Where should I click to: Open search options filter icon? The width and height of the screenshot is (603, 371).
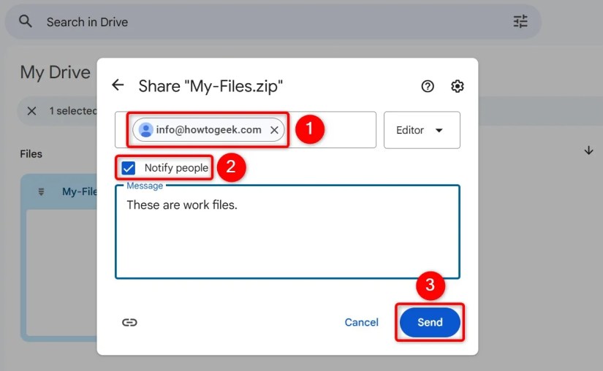520,21
